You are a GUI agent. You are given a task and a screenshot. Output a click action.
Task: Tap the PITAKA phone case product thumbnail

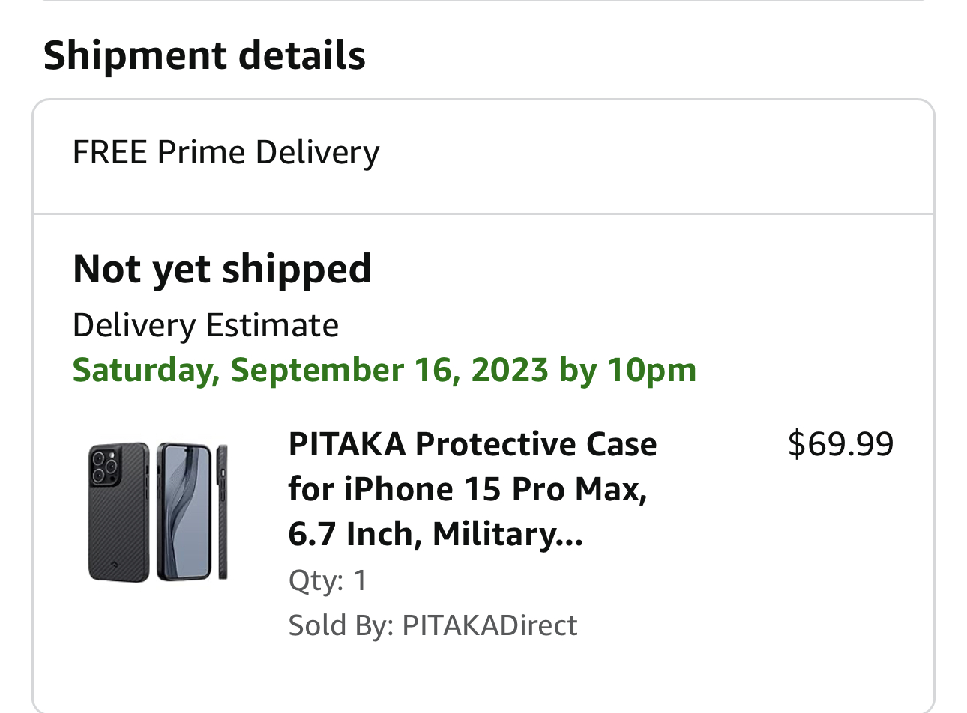pyautogui.click(x=158, y=512)
